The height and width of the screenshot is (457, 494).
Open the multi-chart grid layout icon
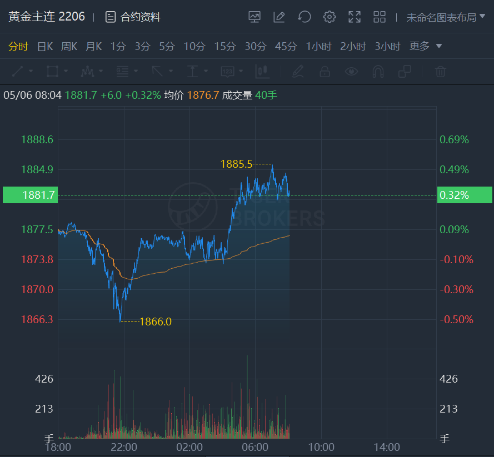380,17
